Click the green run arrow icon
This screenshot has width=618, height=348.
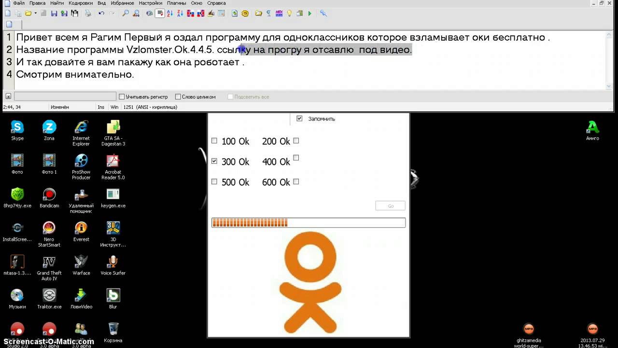[310, 14]
